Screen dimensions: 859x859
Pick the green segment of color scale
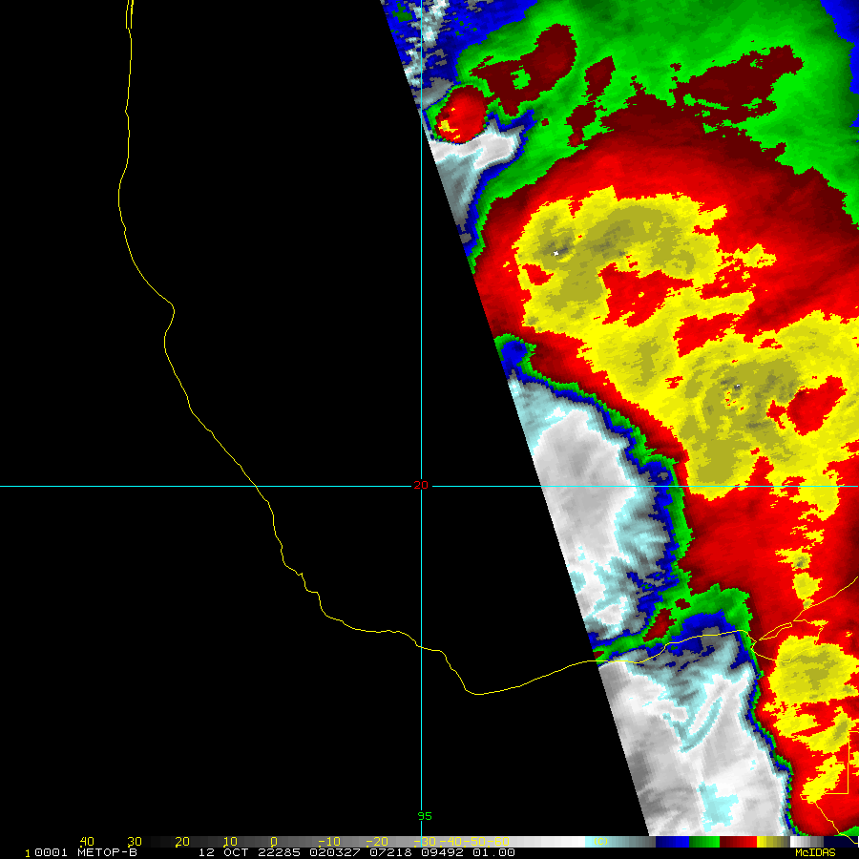tap(704, 842)
